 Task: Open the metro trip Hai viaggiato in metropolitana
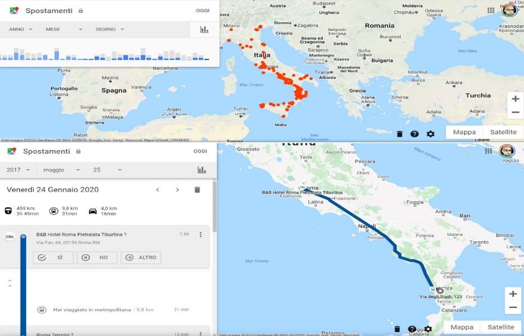pyautogui.click(x=92, y=309)
